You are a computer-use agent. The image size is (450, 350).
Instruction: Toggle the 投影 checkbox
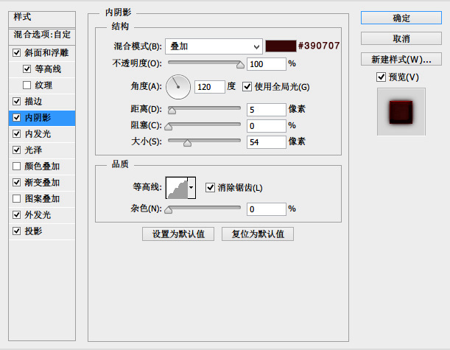(x=17, y=231)
